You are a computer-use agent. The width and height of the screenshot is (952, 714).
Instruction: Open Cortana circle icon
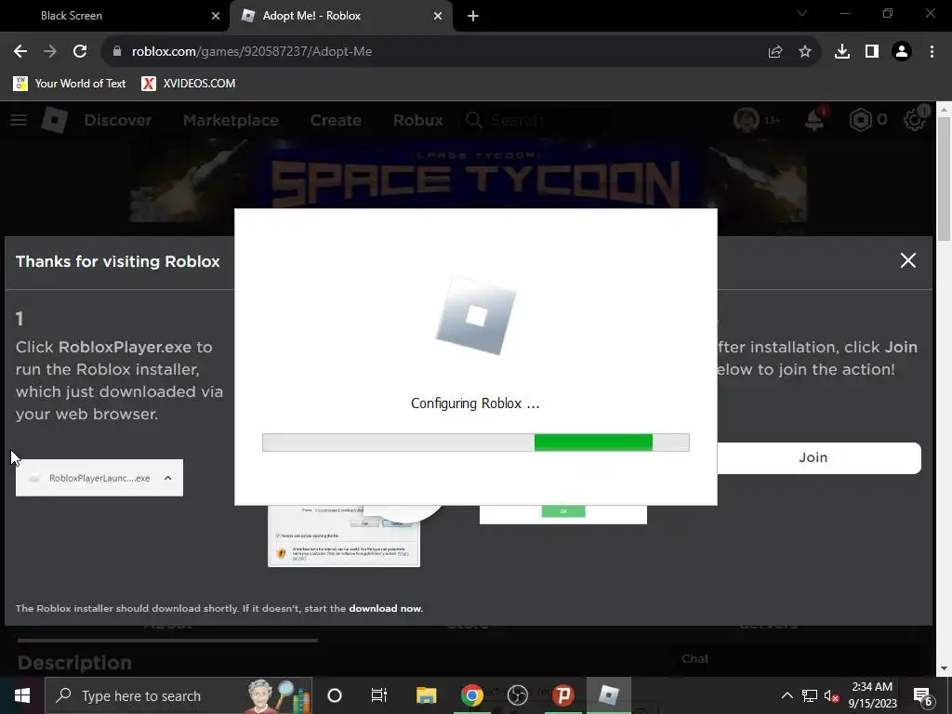335,695
